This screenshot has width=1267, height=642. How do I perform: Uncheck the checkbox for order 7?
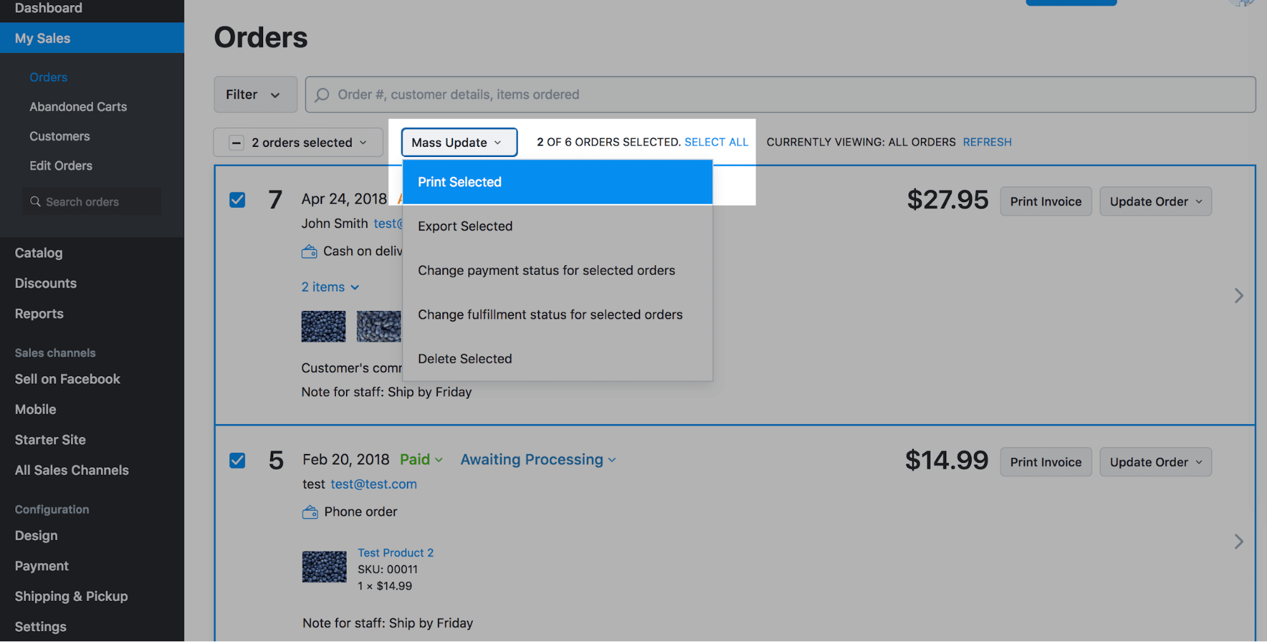point(238,200)
